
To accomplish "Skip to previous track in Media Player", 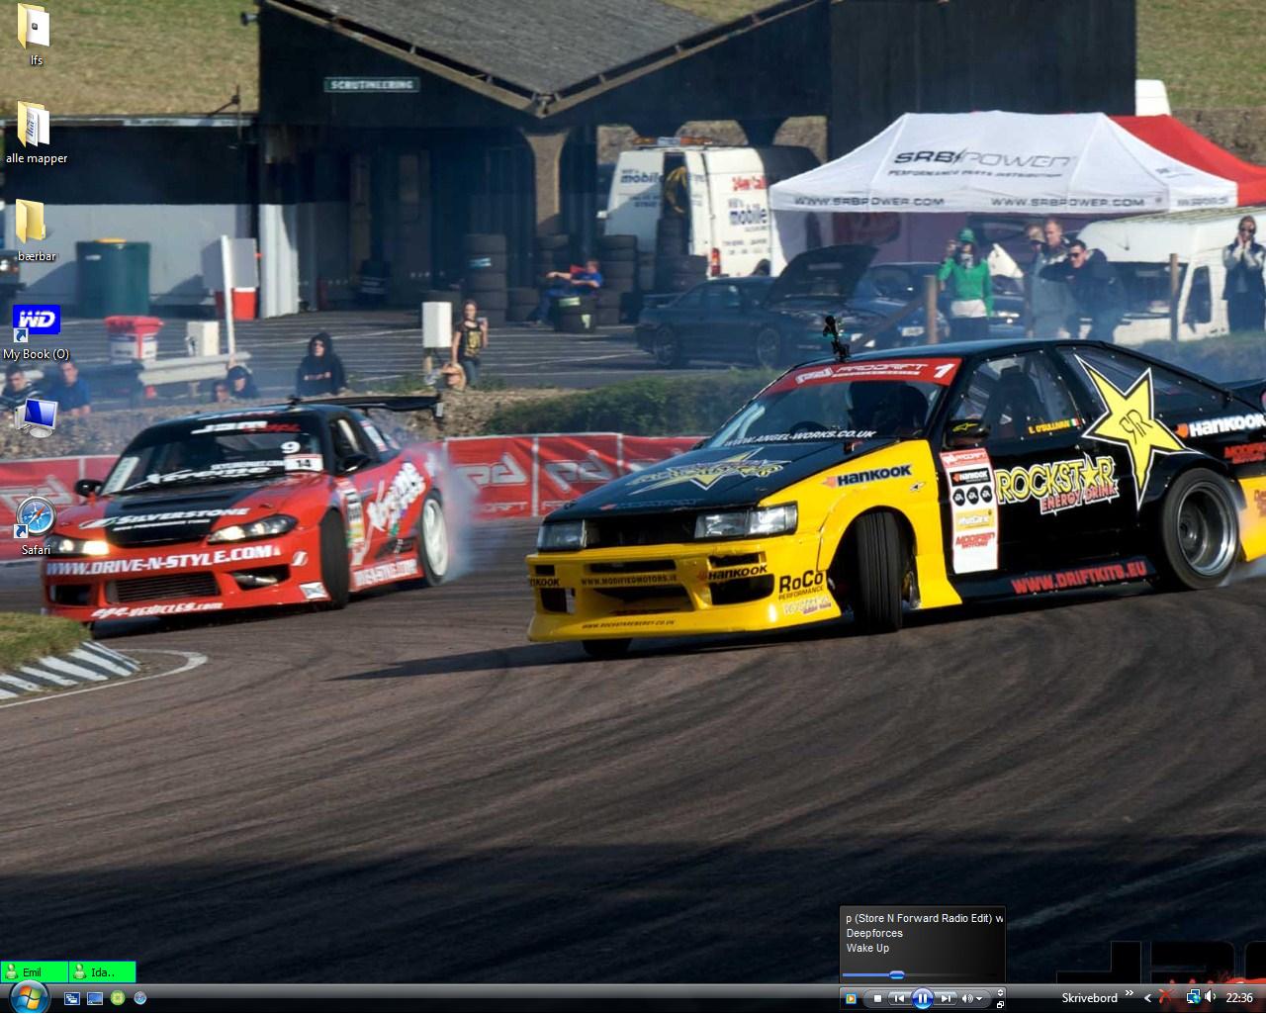I will pyautogui.click(x=898, y=999).
